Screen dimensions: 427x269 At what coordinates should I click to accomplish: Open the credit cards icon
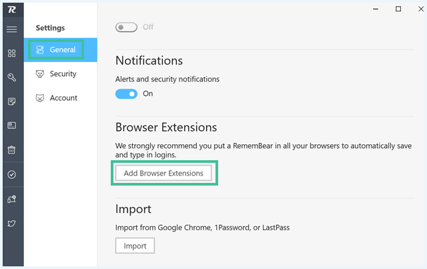tap(12, 125)
